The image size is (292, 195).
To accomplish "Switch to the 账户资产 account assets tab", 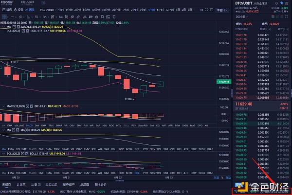I will pyautogui.click(x=69, y=185).
